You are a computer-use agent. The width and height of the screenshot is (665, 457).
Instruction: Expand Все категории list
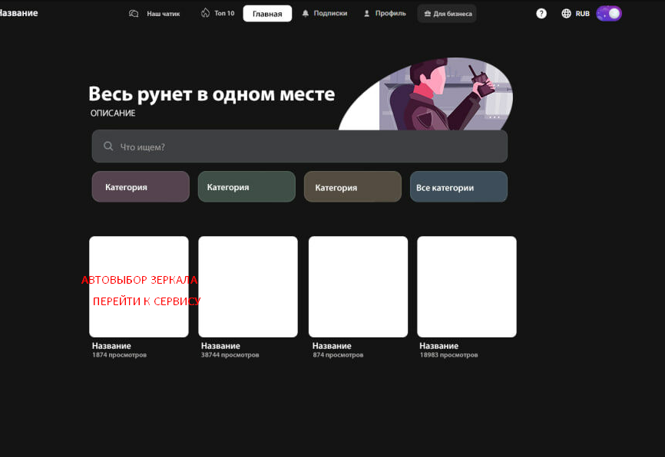tap(458, 187)
